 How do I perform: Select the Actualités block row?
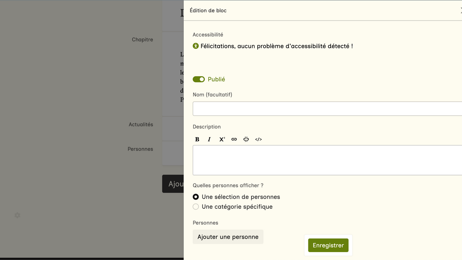coord(141,125)
